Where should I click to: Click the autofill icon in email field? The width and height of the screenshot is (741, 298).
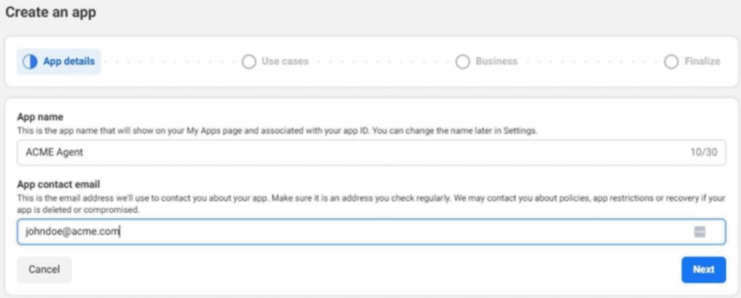click(700, 232)
